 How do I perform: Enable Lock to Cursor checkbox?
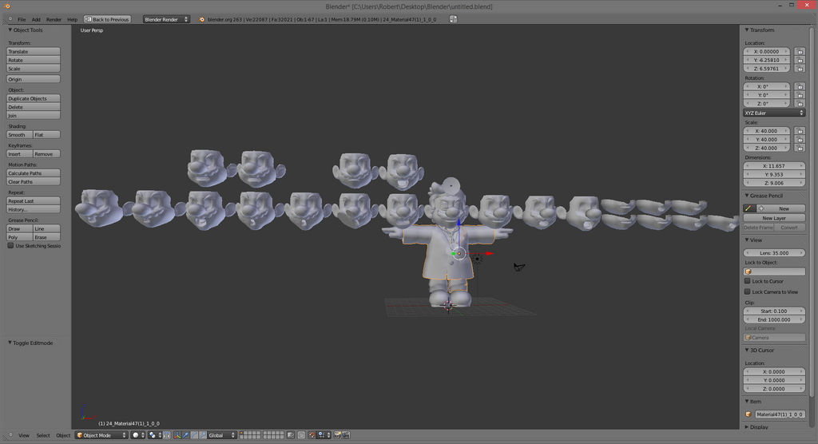(748, 281)
